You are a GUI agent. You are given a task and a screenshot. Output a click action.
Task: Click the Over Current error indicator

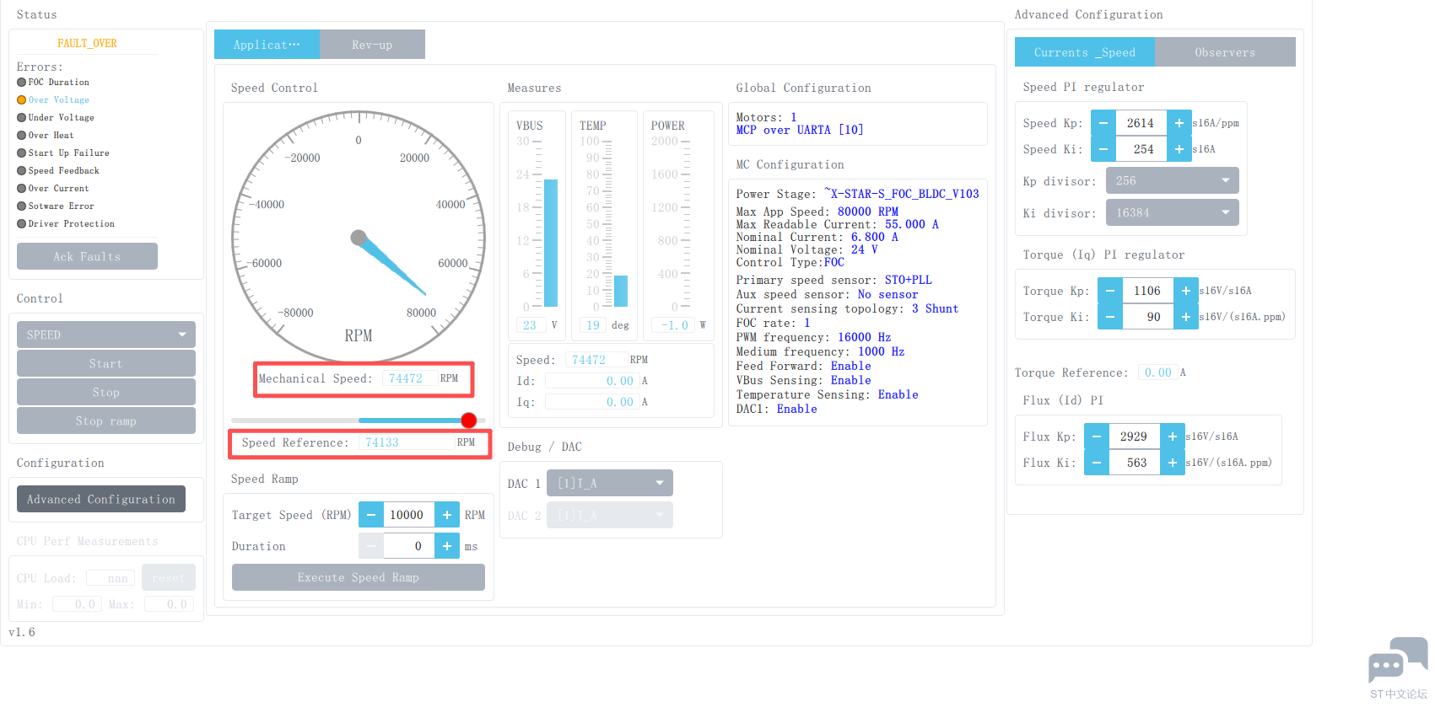click(x=22, y=189)
